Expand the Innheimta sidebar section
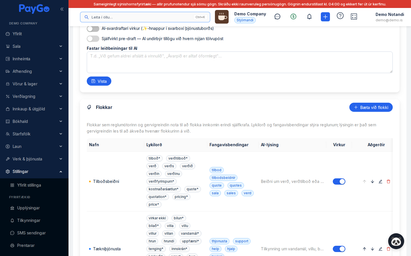The image size is (411, 256). [x=34, y=59]
